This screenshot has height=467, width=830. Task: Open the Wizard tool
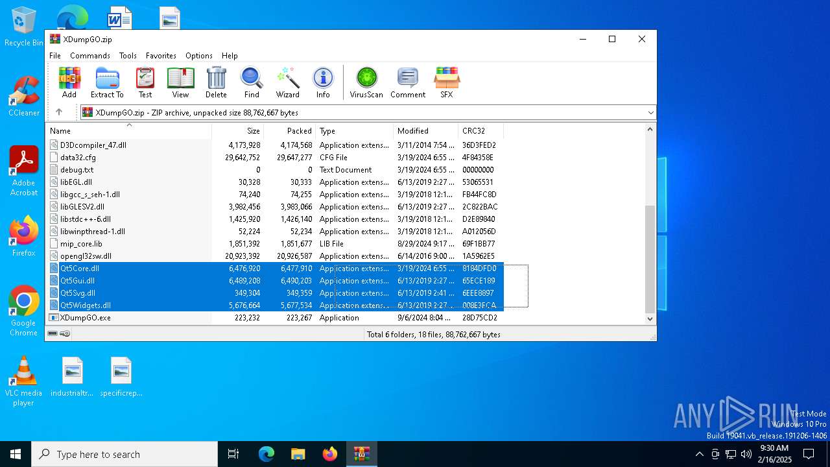(287, 82)
